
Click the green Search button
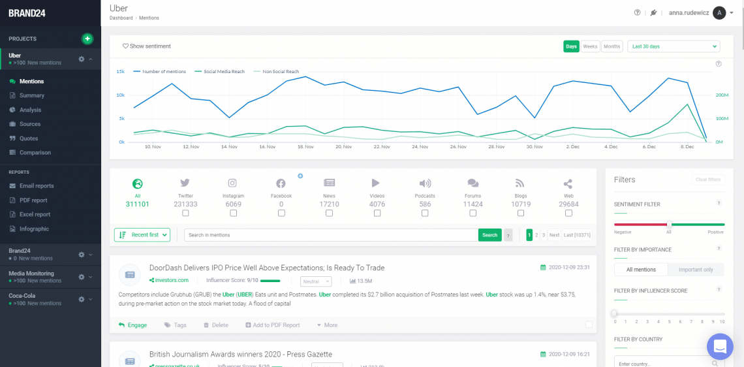click(x=489, y=235)
